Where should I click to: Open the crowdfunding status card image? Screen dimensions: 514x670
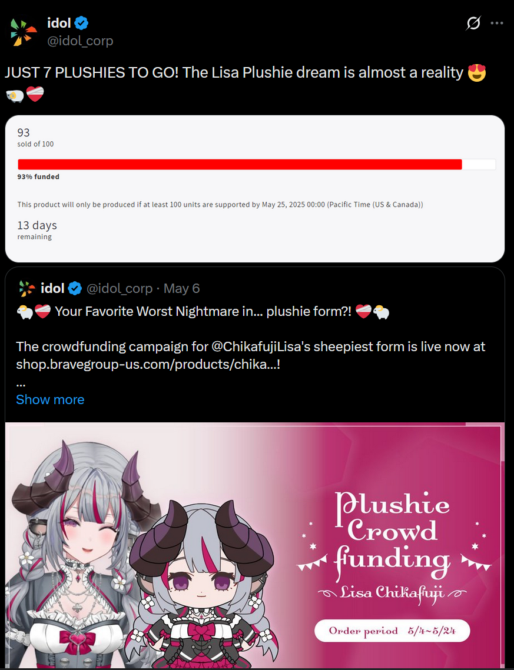coord(255,189)
